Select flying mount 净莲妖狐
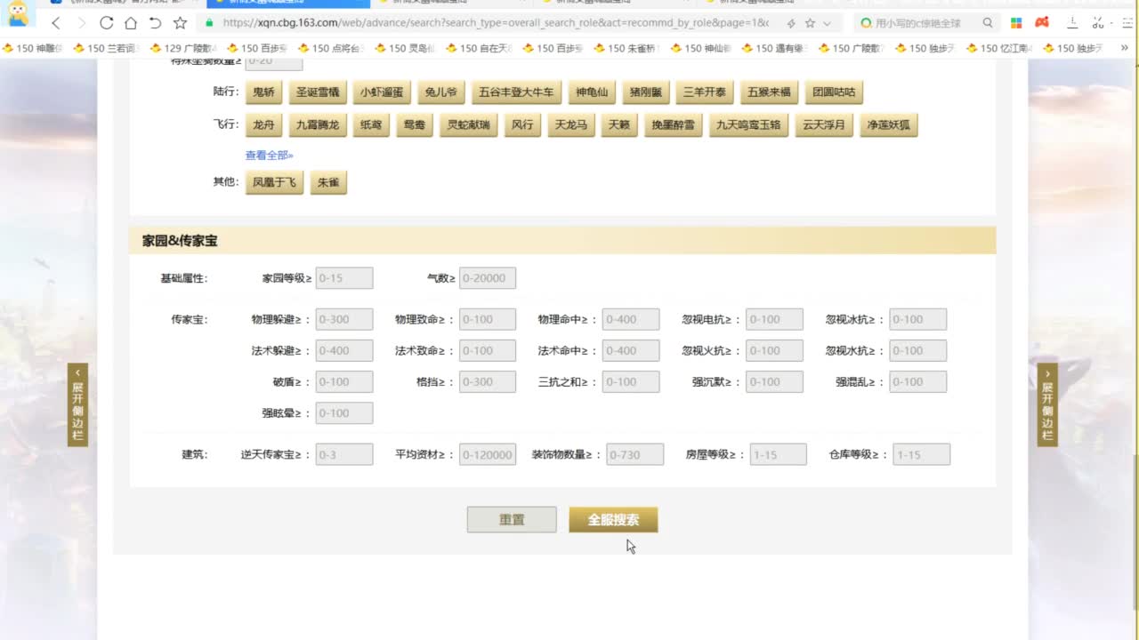The image size is (1139, 640). click(889, 125)
